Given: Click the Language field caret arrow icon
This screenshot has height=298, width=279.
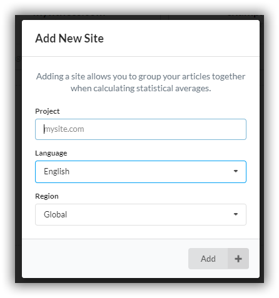Looking at the screenshot, I should [x=236, y=171].
